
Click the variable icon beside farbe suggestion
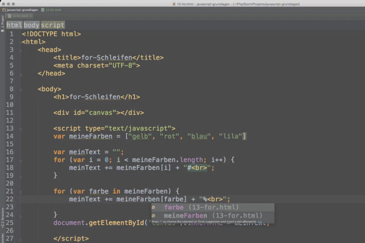point(154,207)
